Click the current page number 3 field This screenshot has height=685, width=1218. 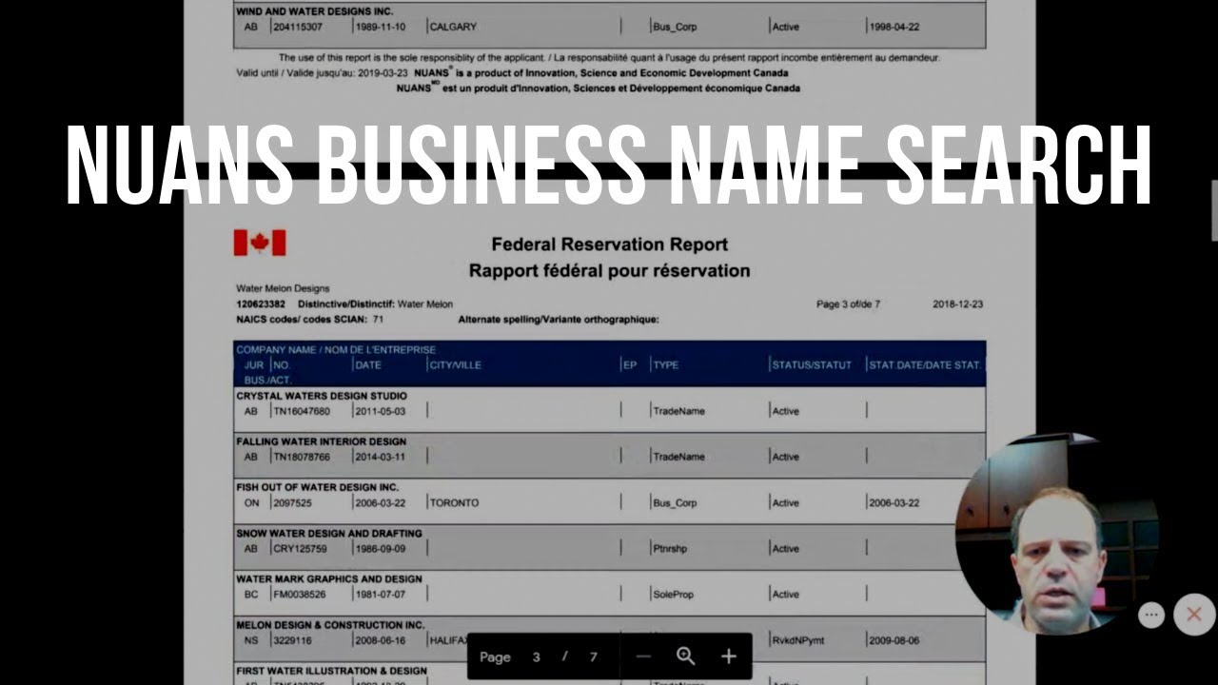pyautogui.click(x=536, y=656)
